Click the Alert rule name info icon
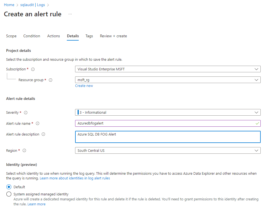 [x=38, y=124]
